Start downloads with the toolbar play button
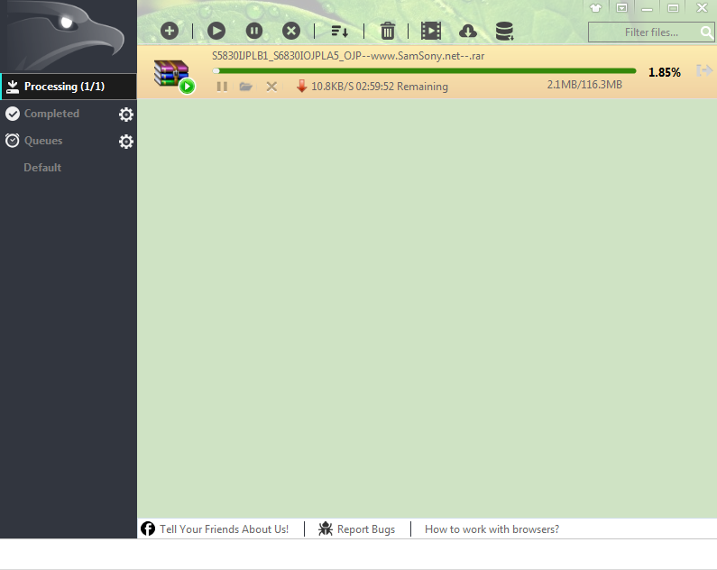Screen dimensions: 717x570 click(216, 31)
